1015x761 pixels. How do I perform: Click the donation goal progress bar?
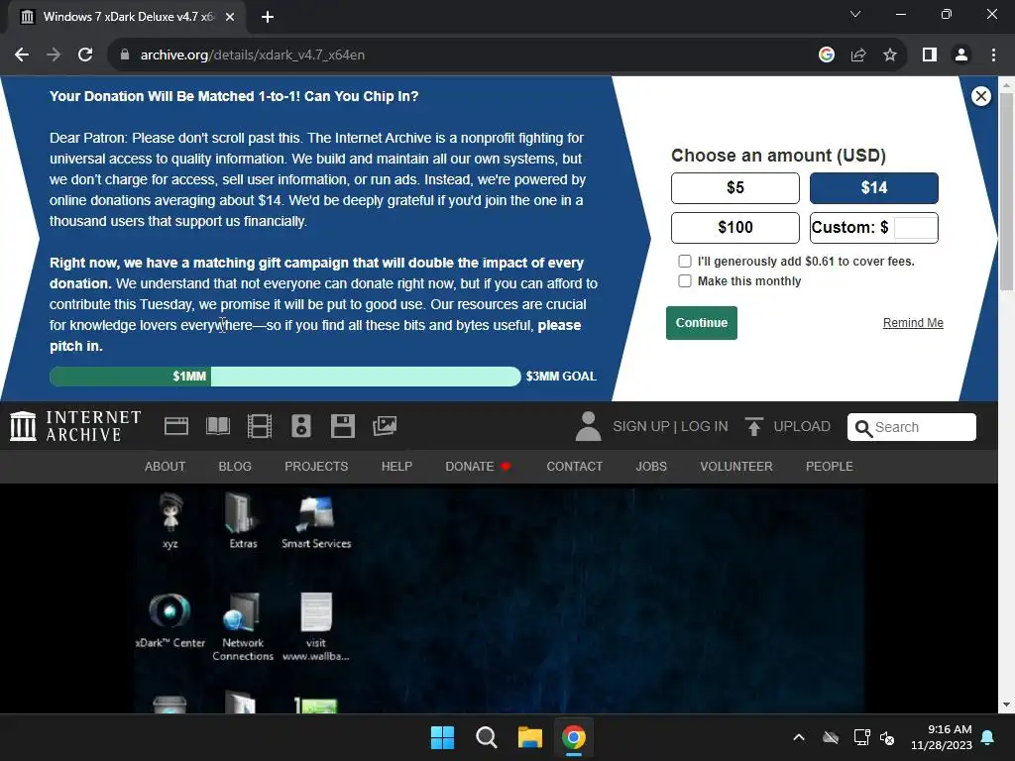click(284, 377)
